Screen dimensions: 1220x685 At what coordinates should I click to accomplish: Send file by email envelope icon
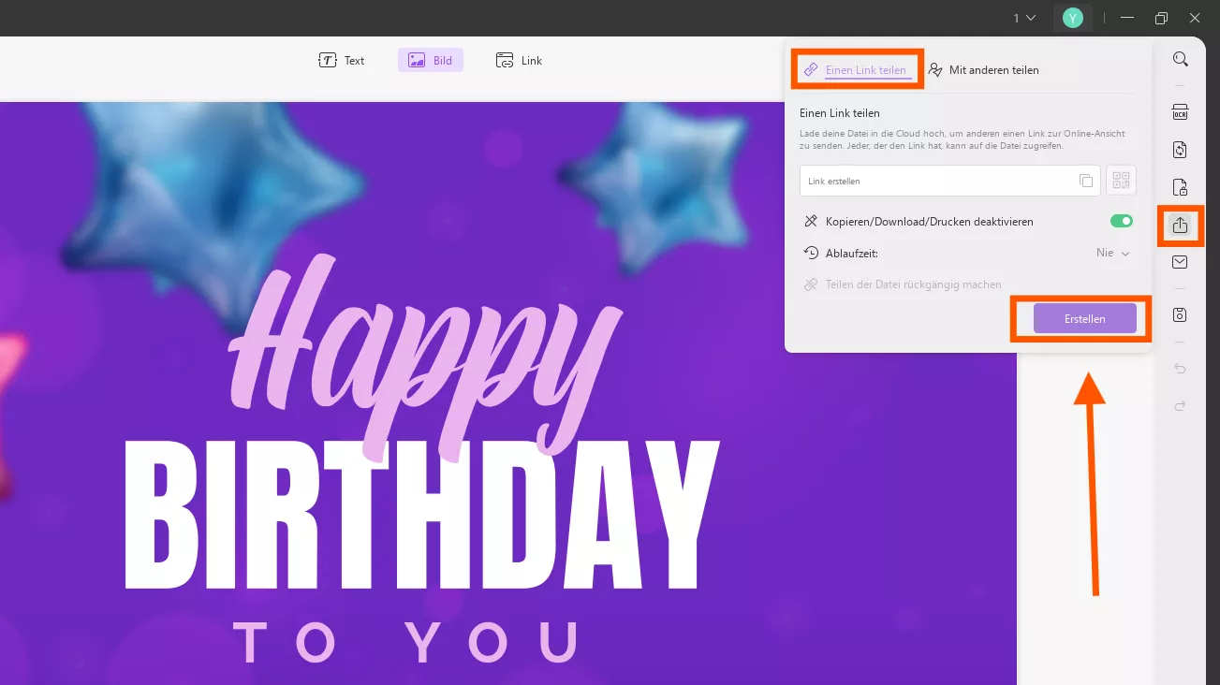tap(1180, 262)
